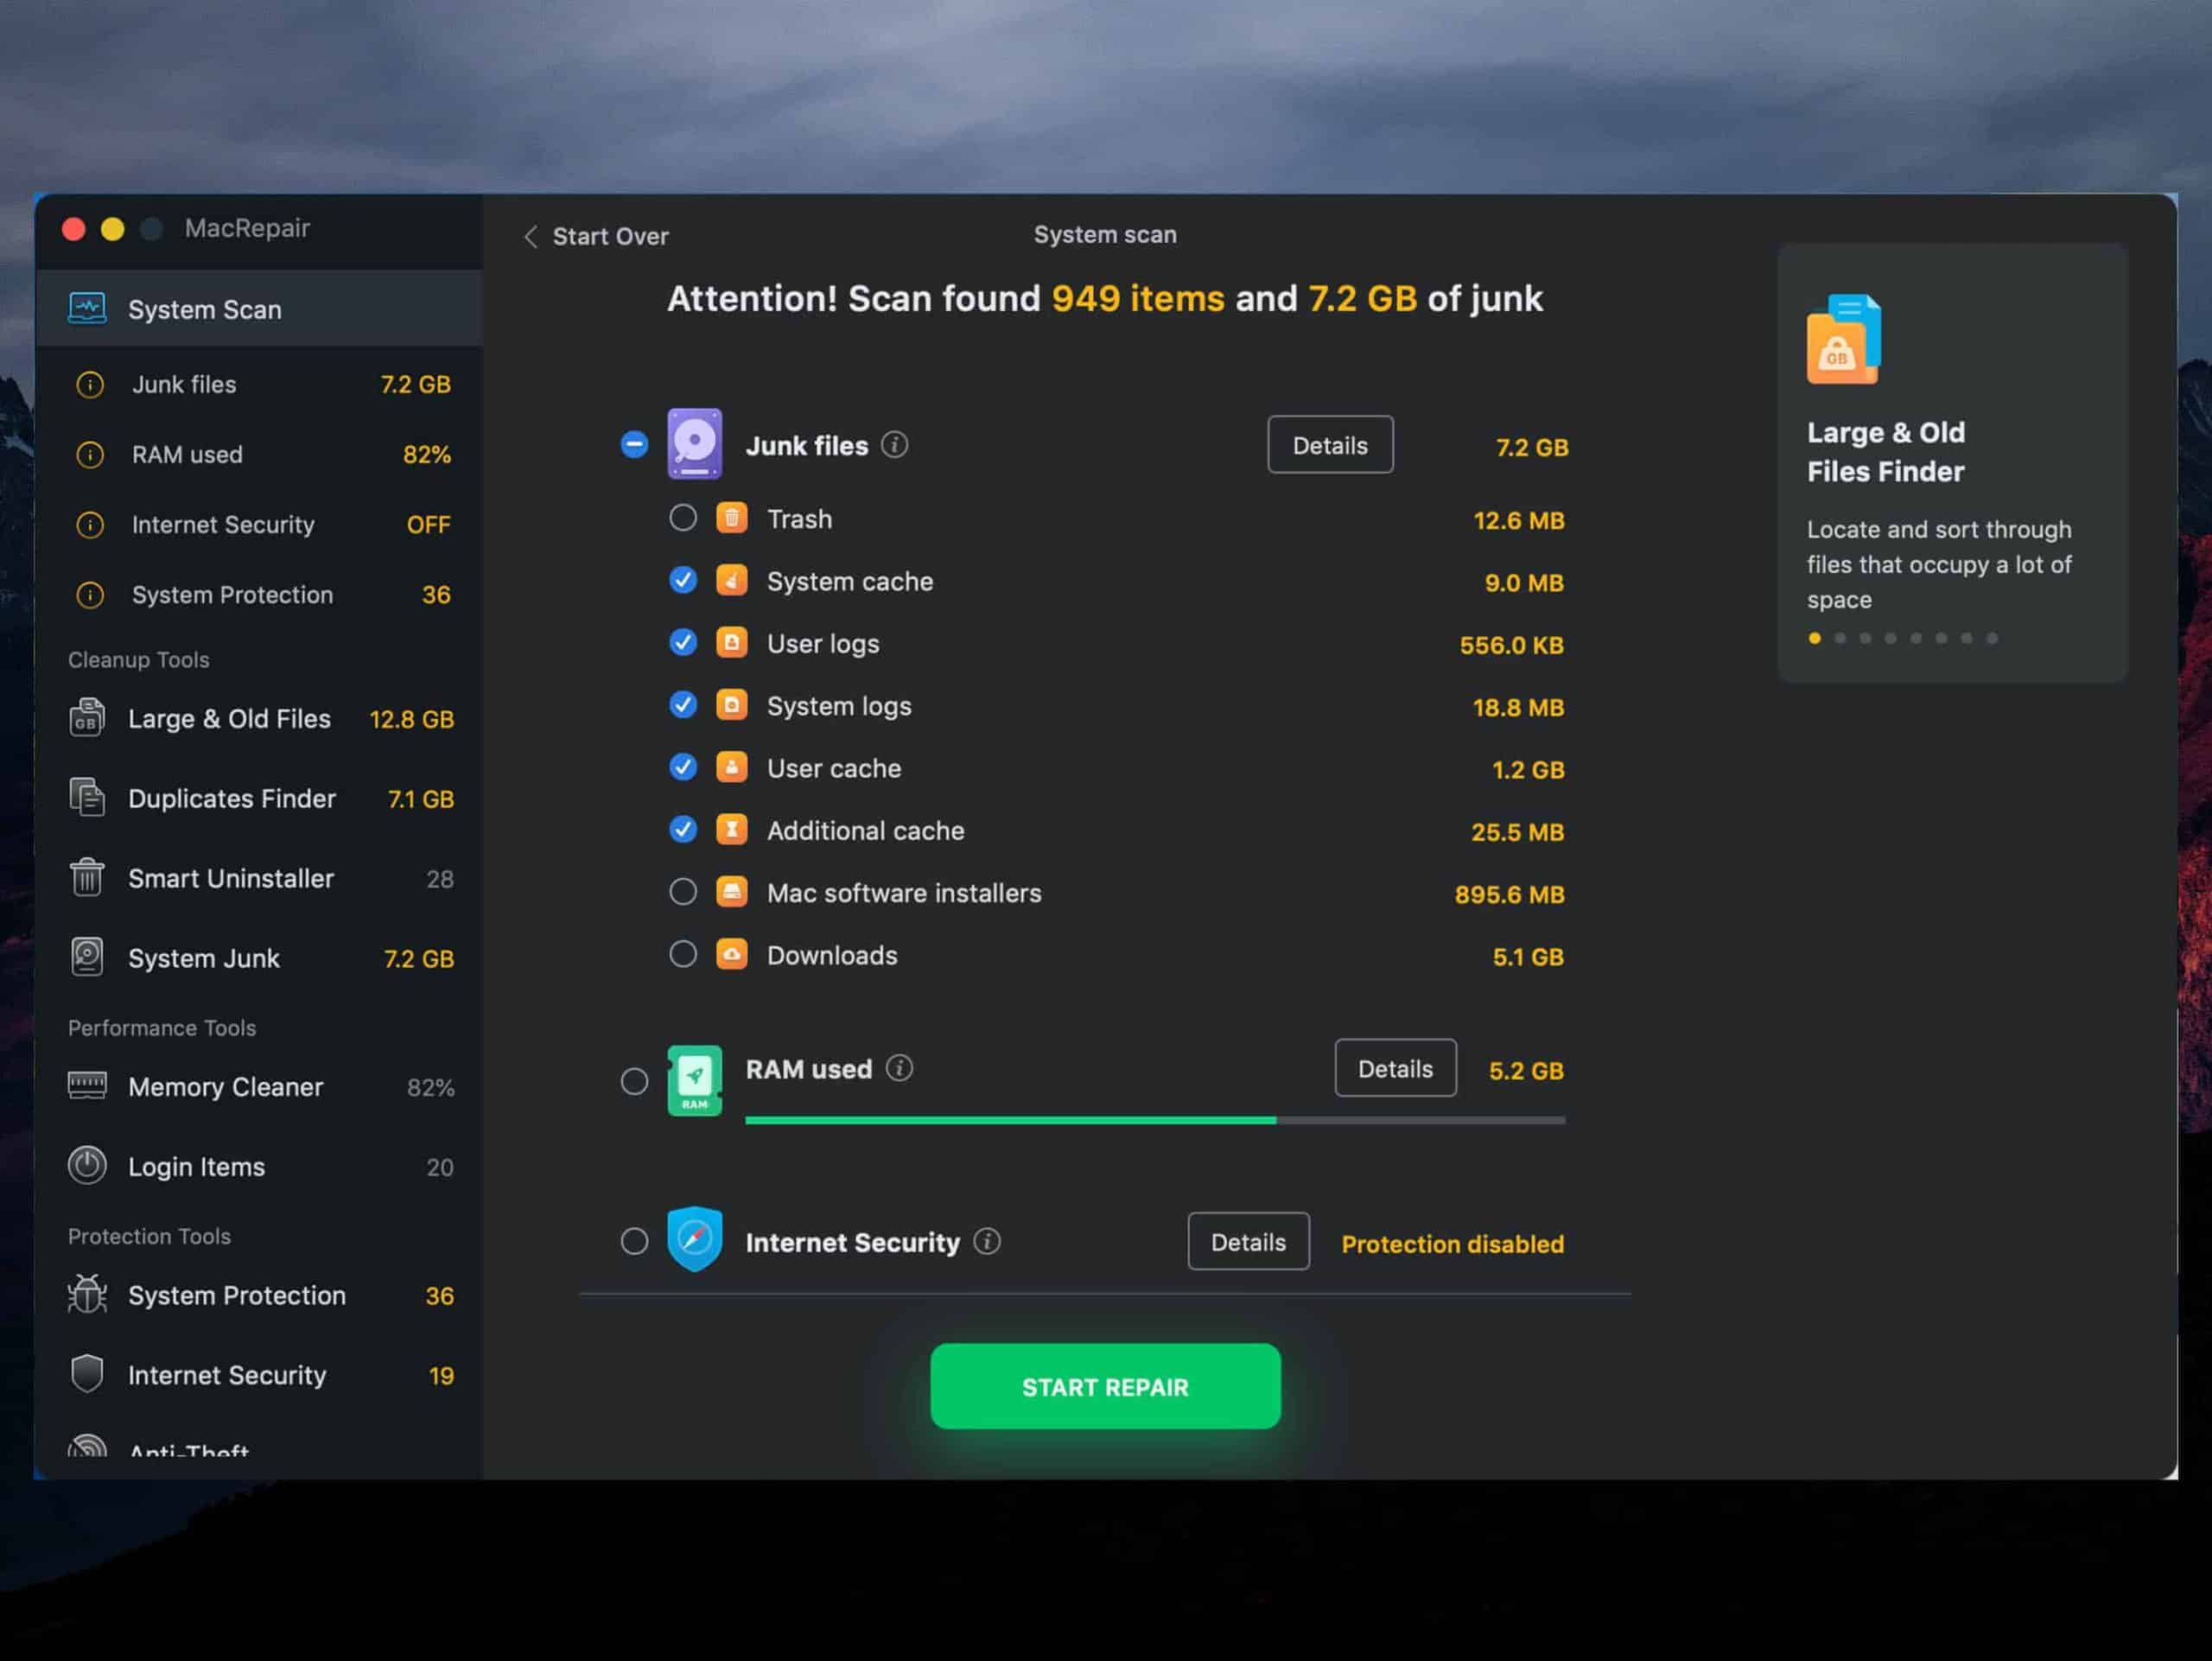Click User cache orange icon
The image size is (2212, 1661).
pyautogui.click(x=732, y=767)
